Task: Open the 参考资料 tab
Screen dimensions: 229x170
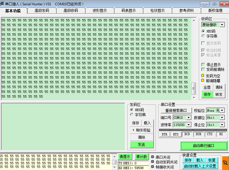Action: [x=186, y=10]
